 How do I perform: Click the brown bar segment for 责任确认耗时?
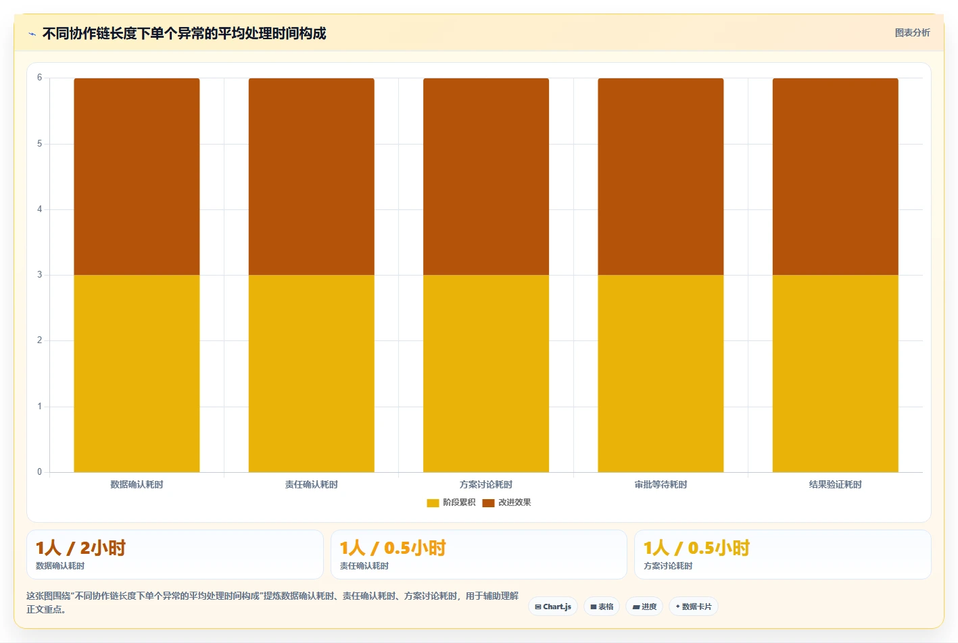tap(312, 176)
